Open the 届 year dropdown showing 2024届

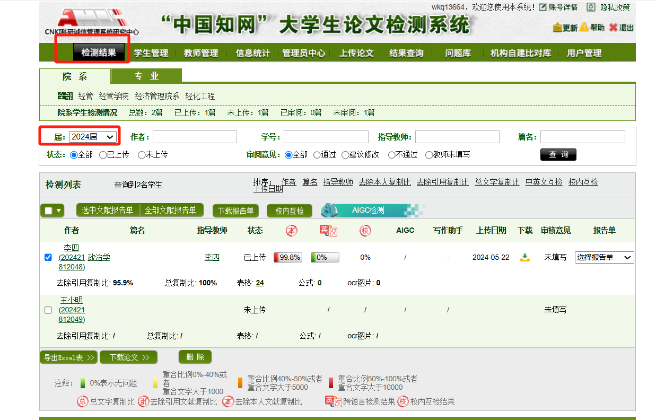[x=93, y=137]
